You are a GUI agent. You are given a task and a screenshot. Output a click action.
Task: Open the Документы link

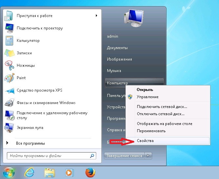tap(117, 48)
